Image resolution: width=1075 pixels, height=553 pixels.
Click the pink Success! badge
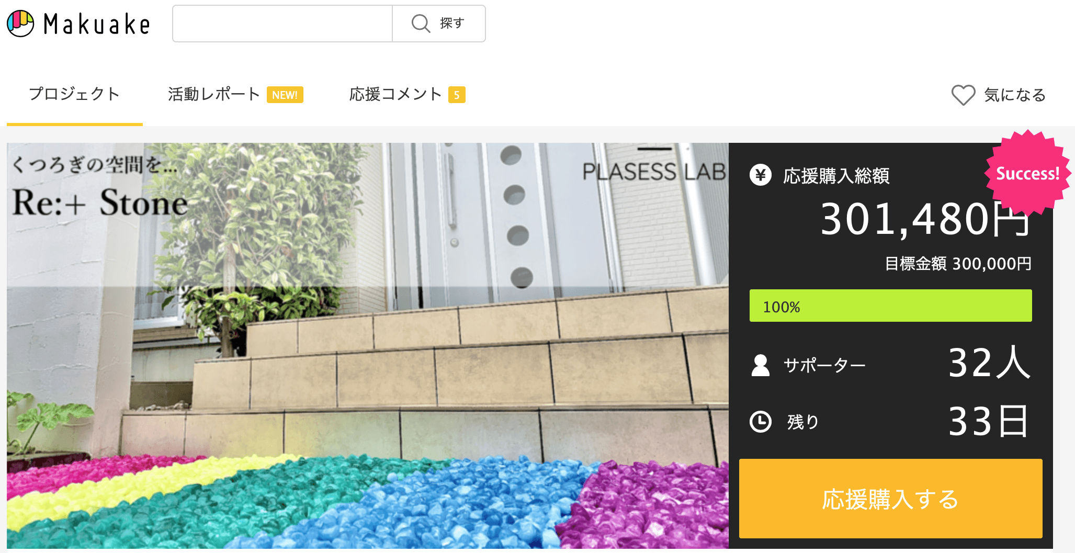coord(1027,173)
